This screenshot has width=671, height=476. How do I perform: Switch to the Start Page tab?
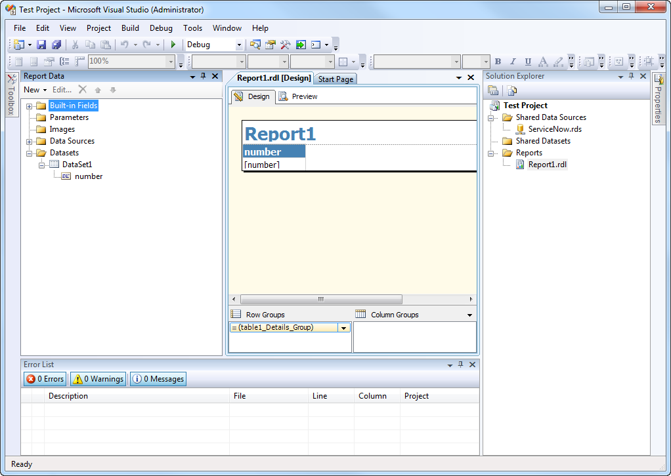click(x=335, y=79)
